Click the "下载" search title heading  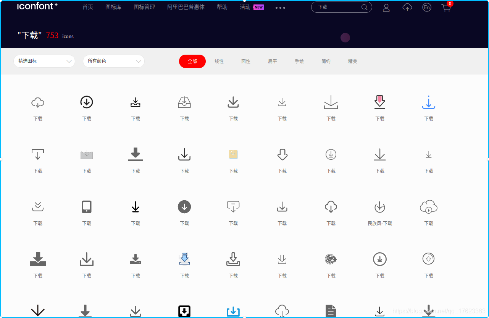coord(29,36)
